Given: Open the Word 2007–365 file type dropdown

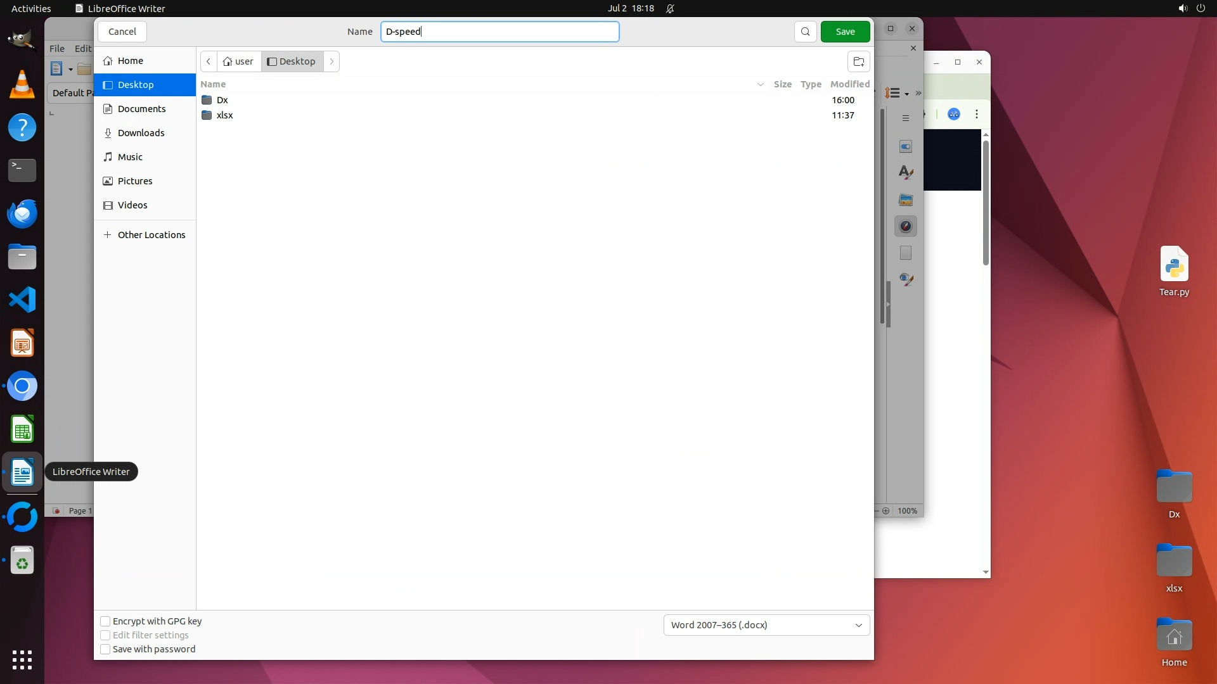Looking at the screenshot, I should click(766, 625).
